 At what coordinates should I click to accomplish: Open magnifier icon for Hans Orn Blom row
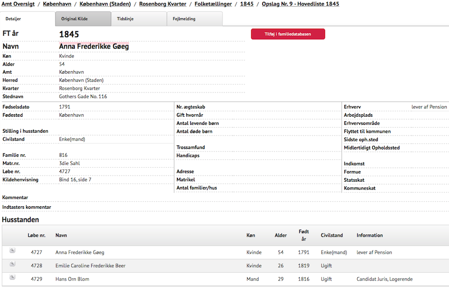click(x=12, y=277)
